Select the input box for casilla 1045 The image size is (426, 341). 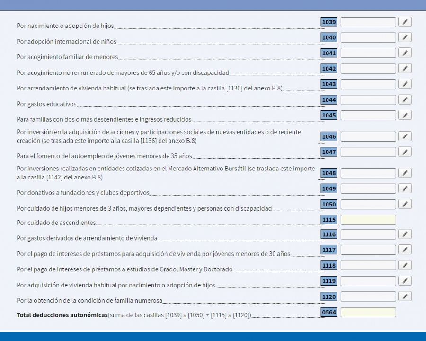point(368,116)
